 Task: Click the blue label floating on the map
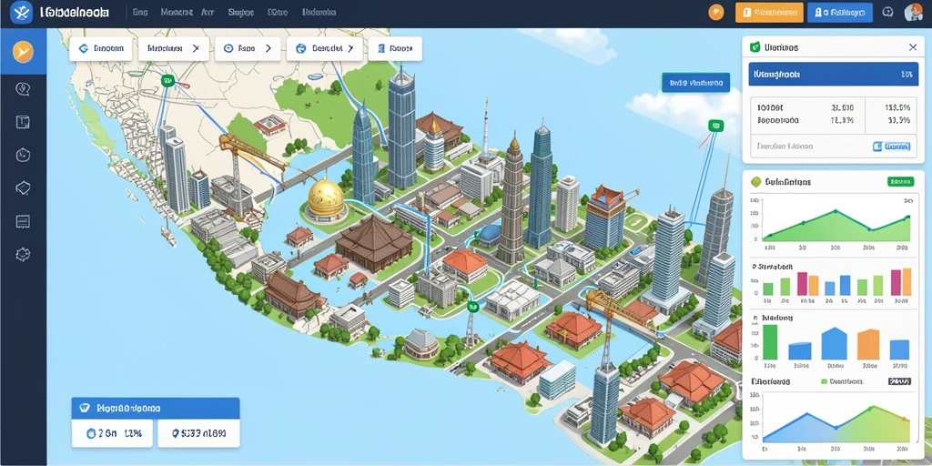pyautogui.click(x=695, y=83)
